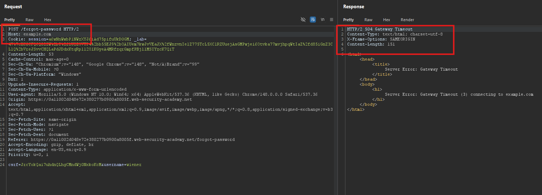This screenshot has height=195, width=542.
Task: Click the 'Sec-Fetch-Site: same-origin' header
Action: (x=42, y=119)
